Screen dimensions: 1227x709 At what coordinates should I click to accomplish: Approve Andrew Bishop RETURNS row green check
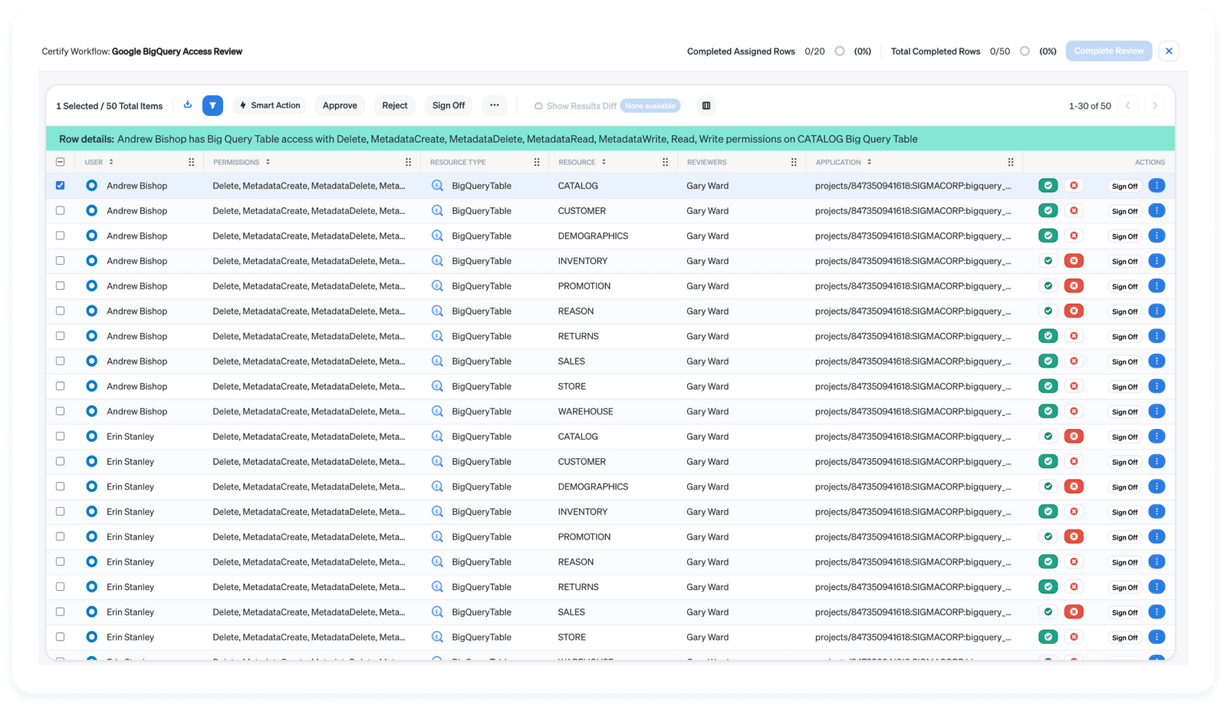click(1048, 336)
